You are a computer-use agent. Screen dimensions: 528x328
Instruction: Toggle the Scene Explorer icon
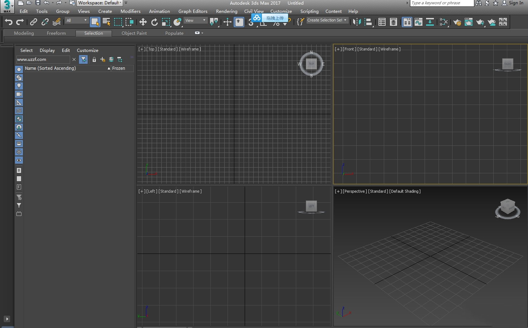click(382, 22)
